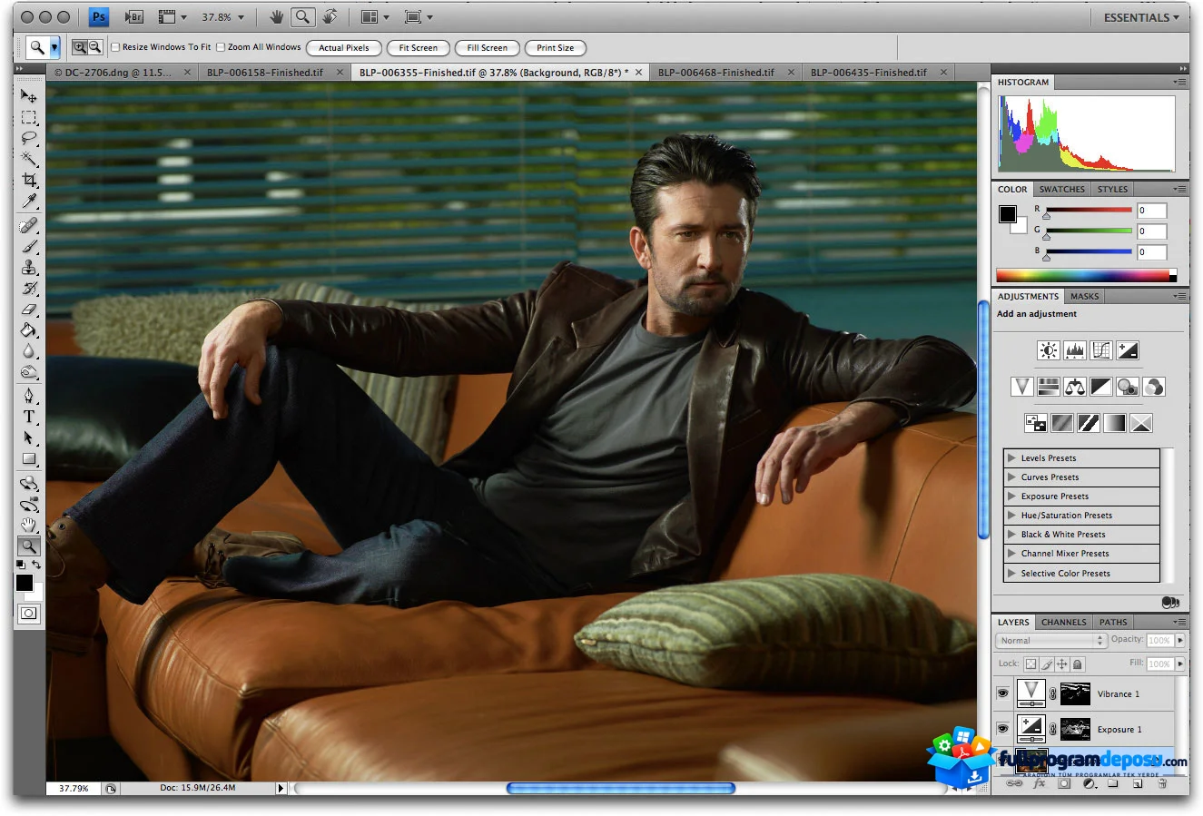Toggle lock transparent pixels in Layers panel
The height and width of the screenshot is (816, 1203).
[x=1031, y=664]
